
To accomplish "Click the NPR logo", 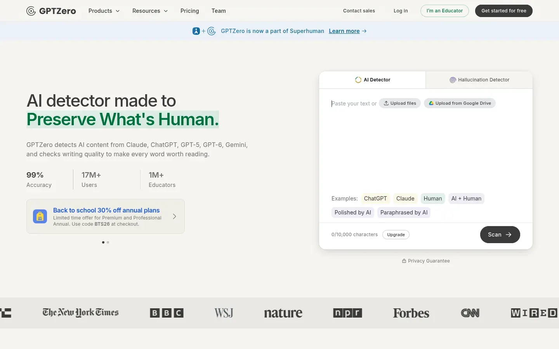I will pos(348,313).
